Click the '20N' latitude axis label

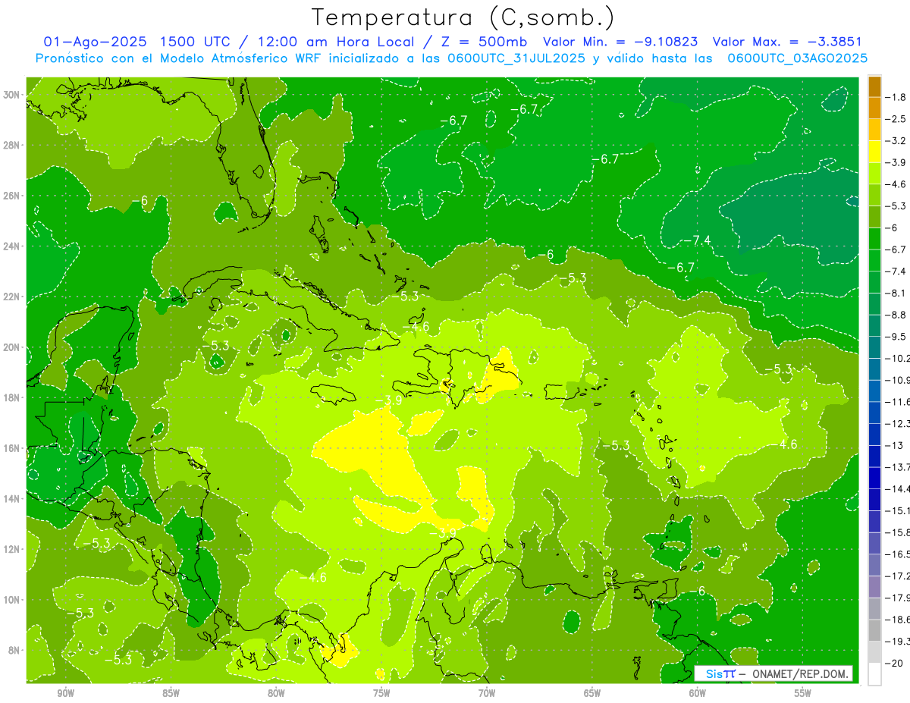pyautogui.click(x=12, y=347)
